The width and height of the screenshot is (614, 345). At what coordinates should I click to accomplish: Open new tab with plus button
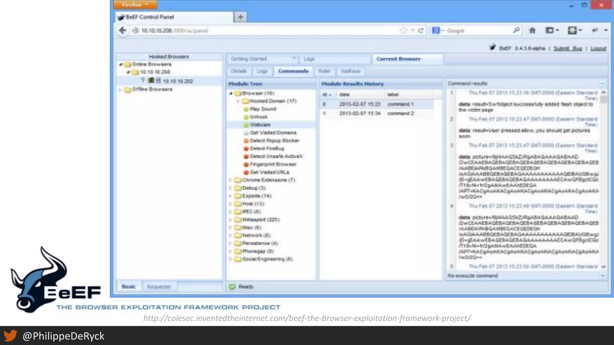pyautogui.click(x=240, y=17)
